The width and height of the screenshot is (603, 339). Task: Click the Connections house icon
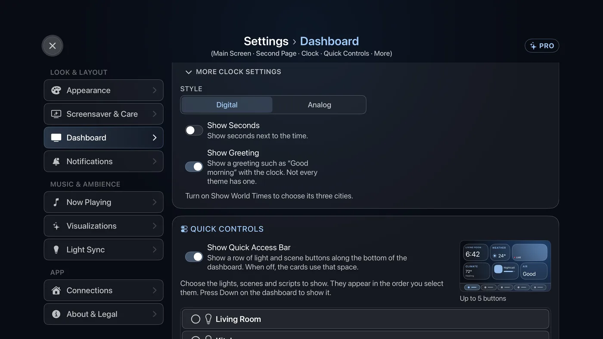click(x=56, y=290)
